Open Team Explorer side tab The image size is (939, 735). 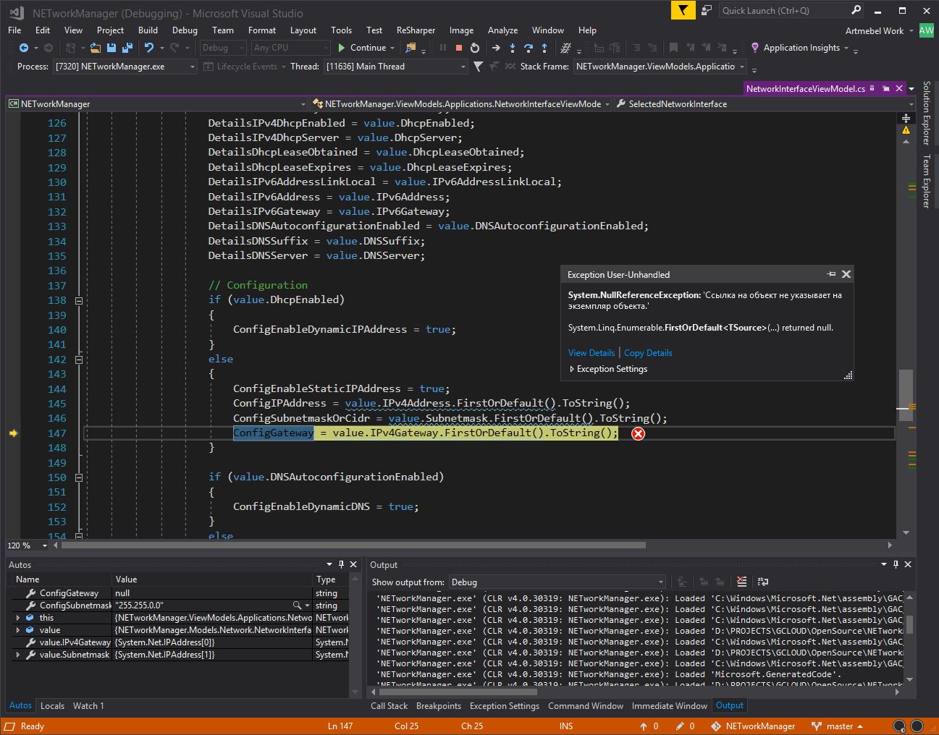[927, 181]
